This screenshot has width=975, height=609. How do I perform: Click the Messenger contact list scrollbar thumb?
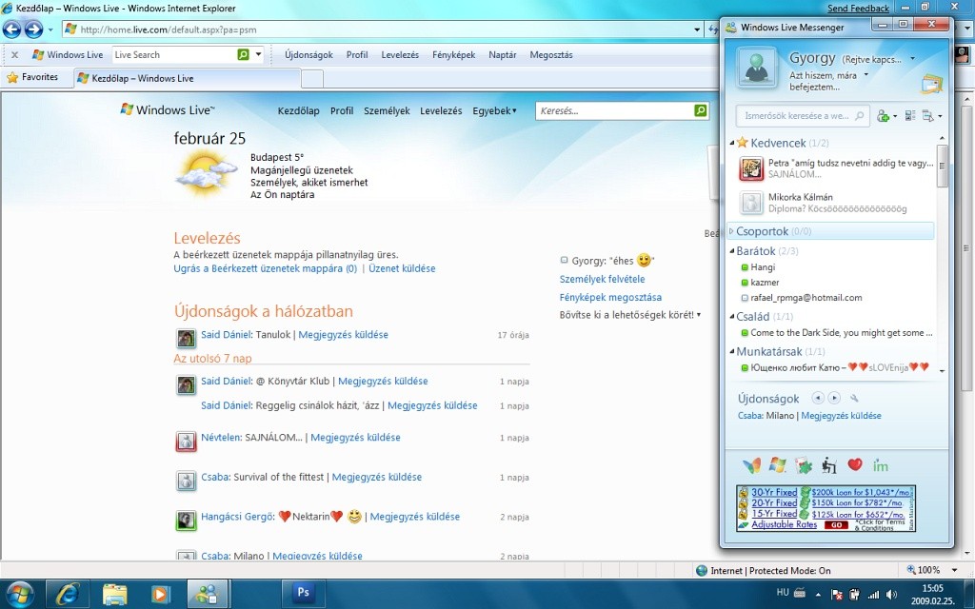[942, 166]
